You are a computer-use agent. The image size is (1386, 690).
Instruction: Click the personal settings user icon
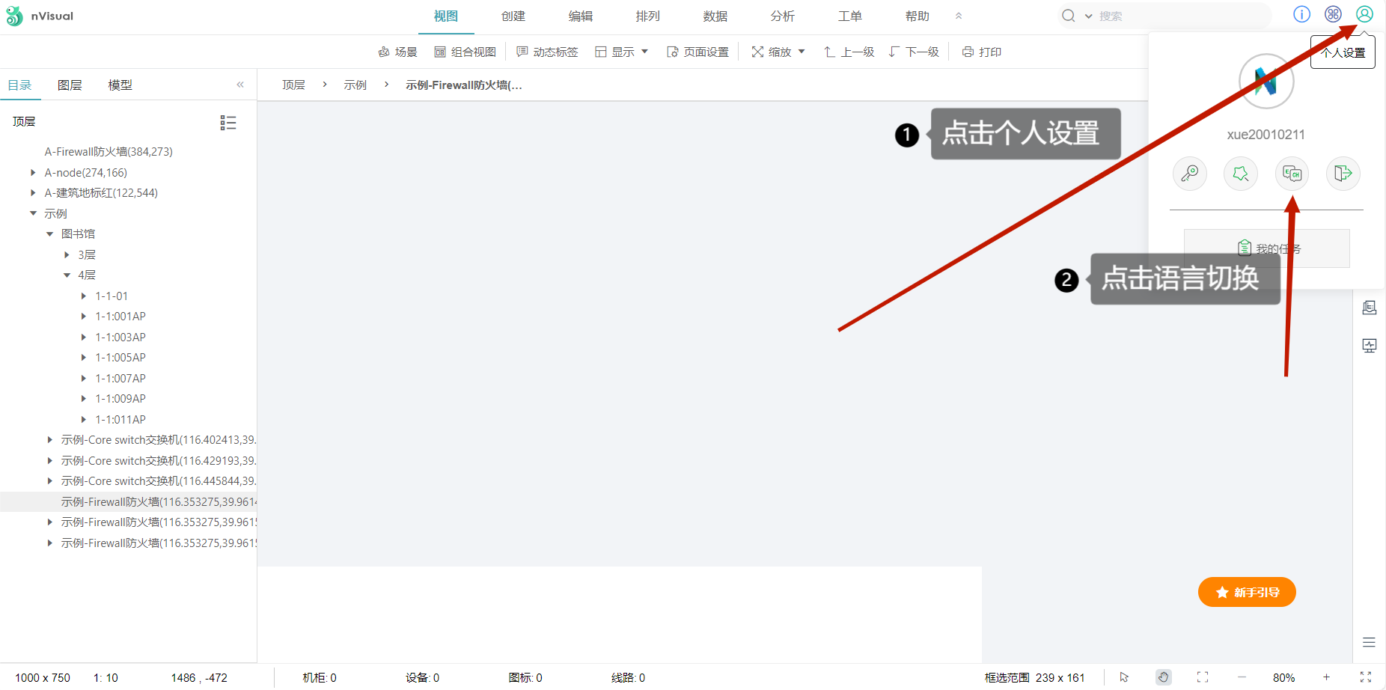click(1364, 15)
